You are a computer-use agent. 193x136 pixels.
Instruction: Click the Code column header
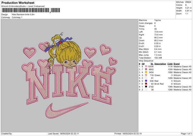[170, 64]
